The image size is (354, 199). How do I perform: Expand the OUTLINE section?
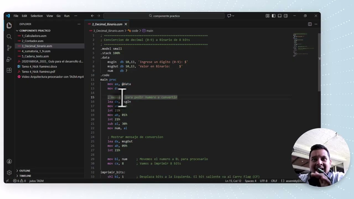click(25, 171)
